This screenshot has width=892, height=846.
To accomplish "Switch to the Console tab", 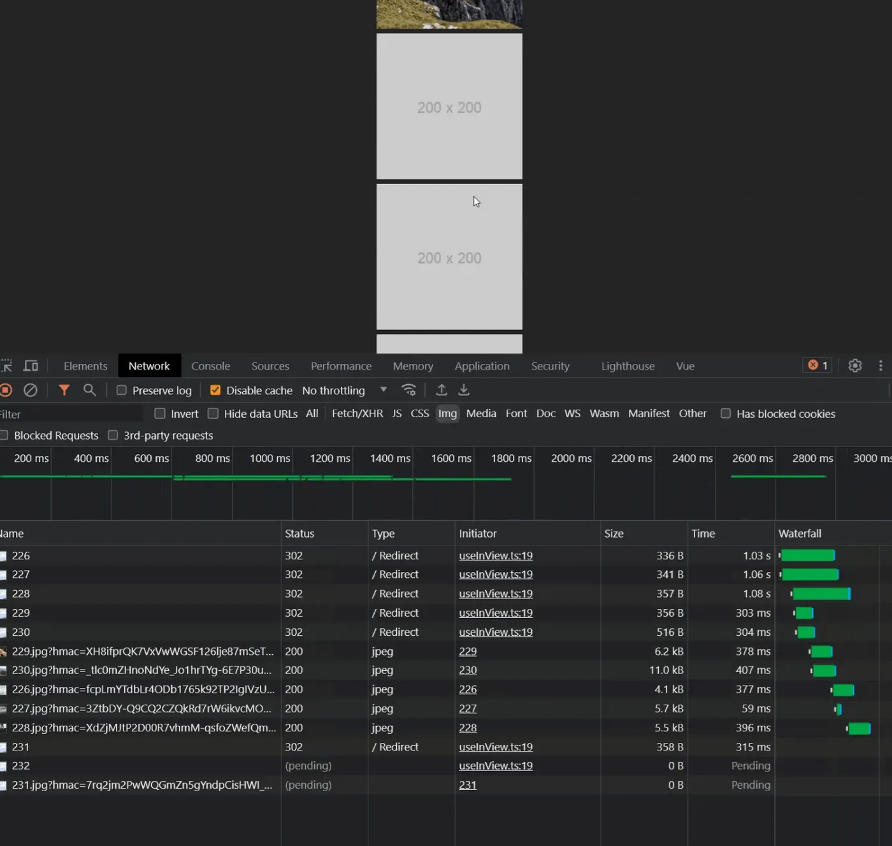I will pos(211,366).
